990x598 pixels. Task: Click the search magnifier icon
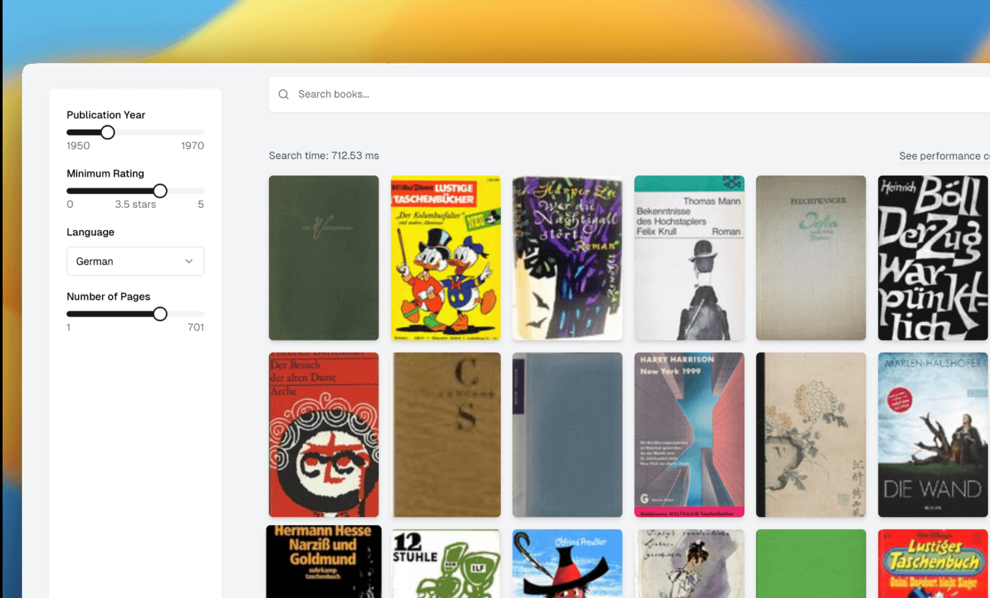283,94
